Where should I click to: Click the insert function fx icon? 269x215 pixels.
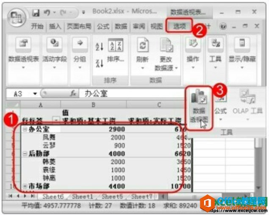click(x=73, y=94)
